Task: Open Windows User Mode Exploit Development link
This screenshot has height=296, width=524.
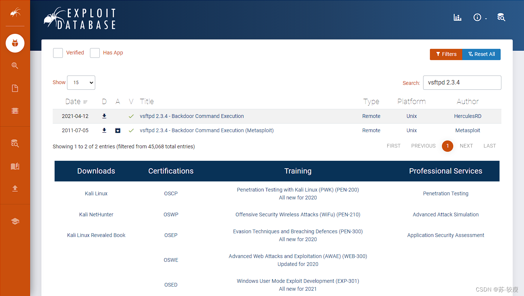Action: (298, 281)
